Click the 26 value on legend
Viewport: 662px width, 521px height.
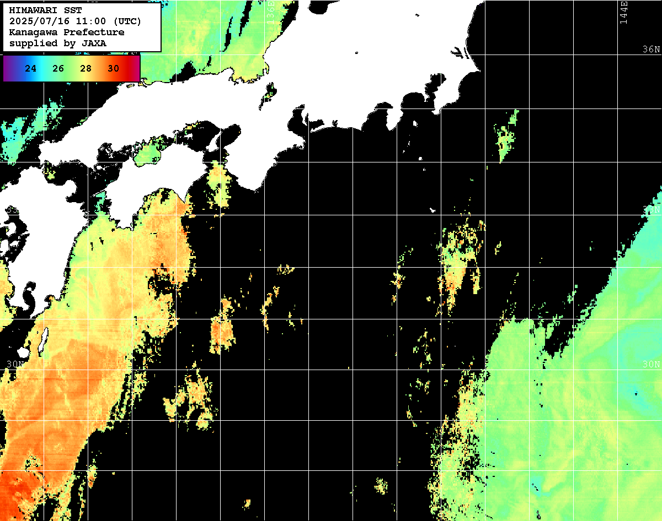(x=58, y=69)
